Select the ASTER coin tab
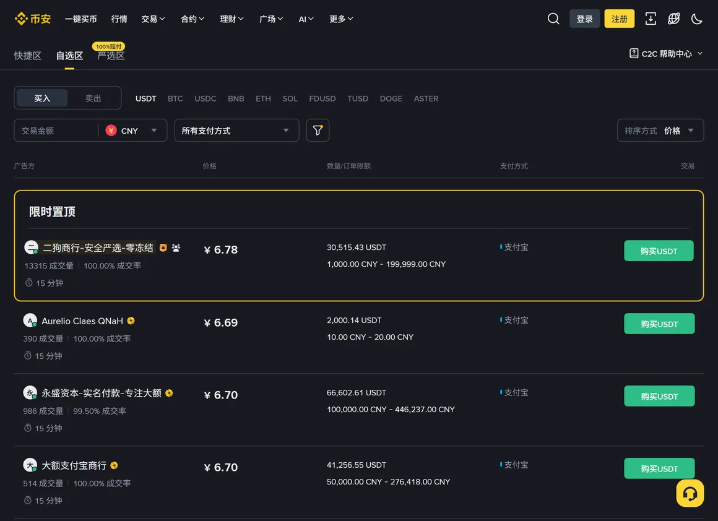 click(426, 98)
